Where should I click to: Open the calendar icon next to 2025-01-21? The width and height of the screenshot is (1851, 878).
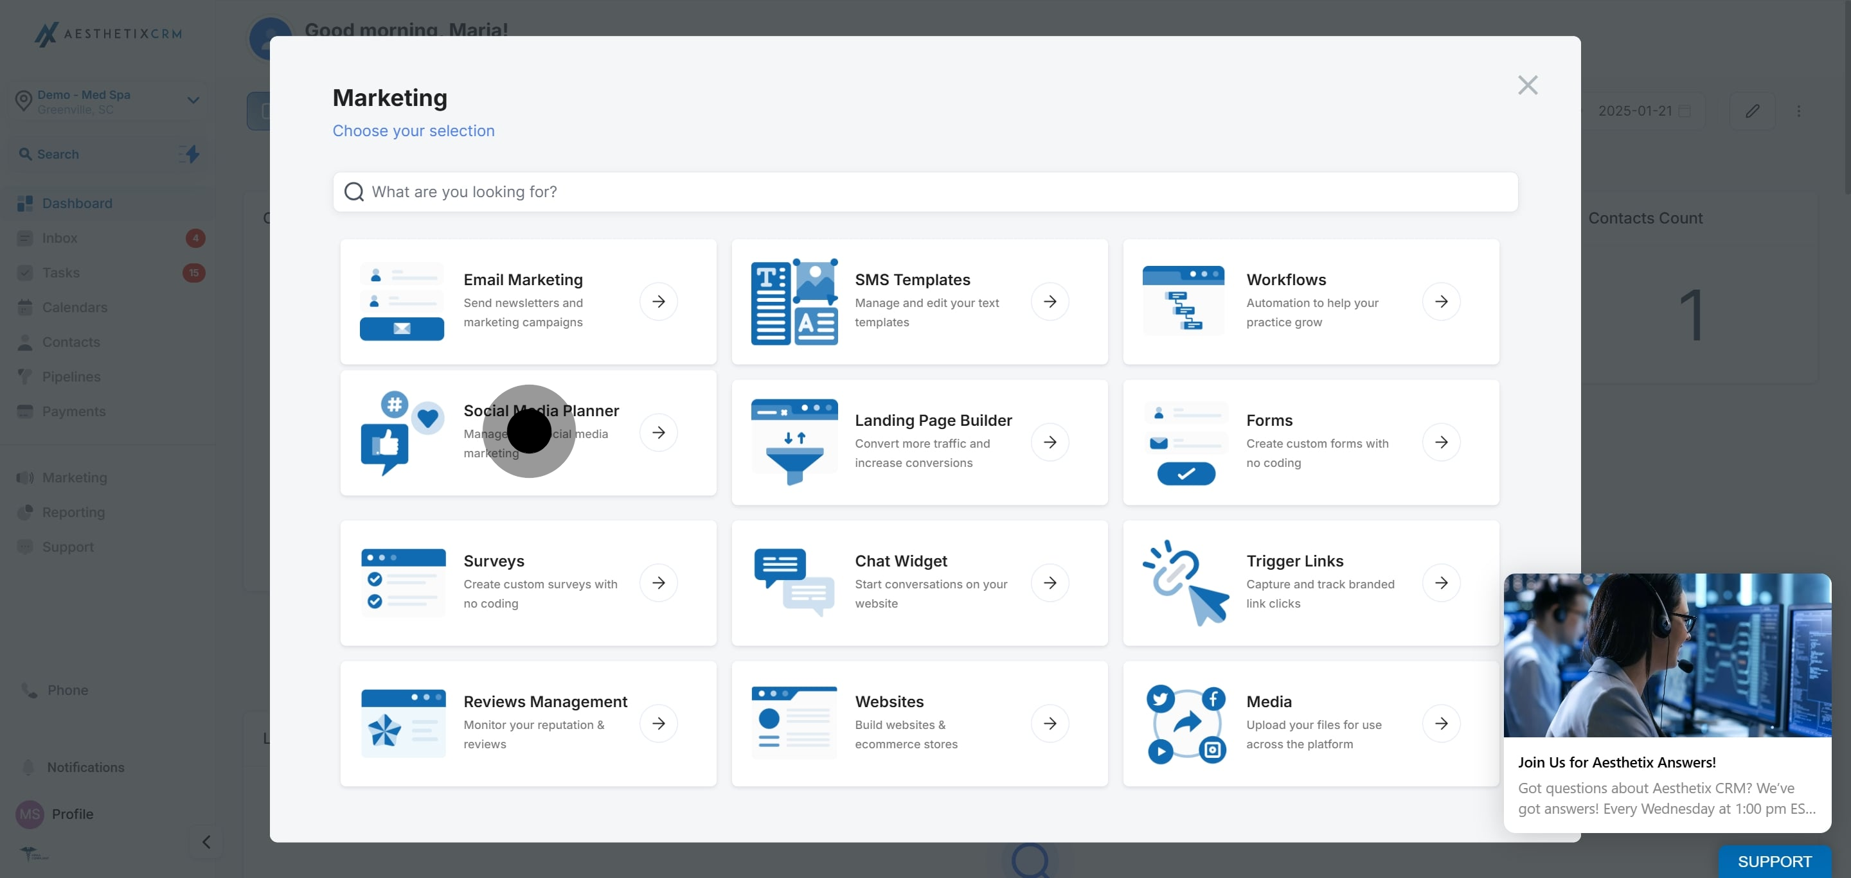1685,110
